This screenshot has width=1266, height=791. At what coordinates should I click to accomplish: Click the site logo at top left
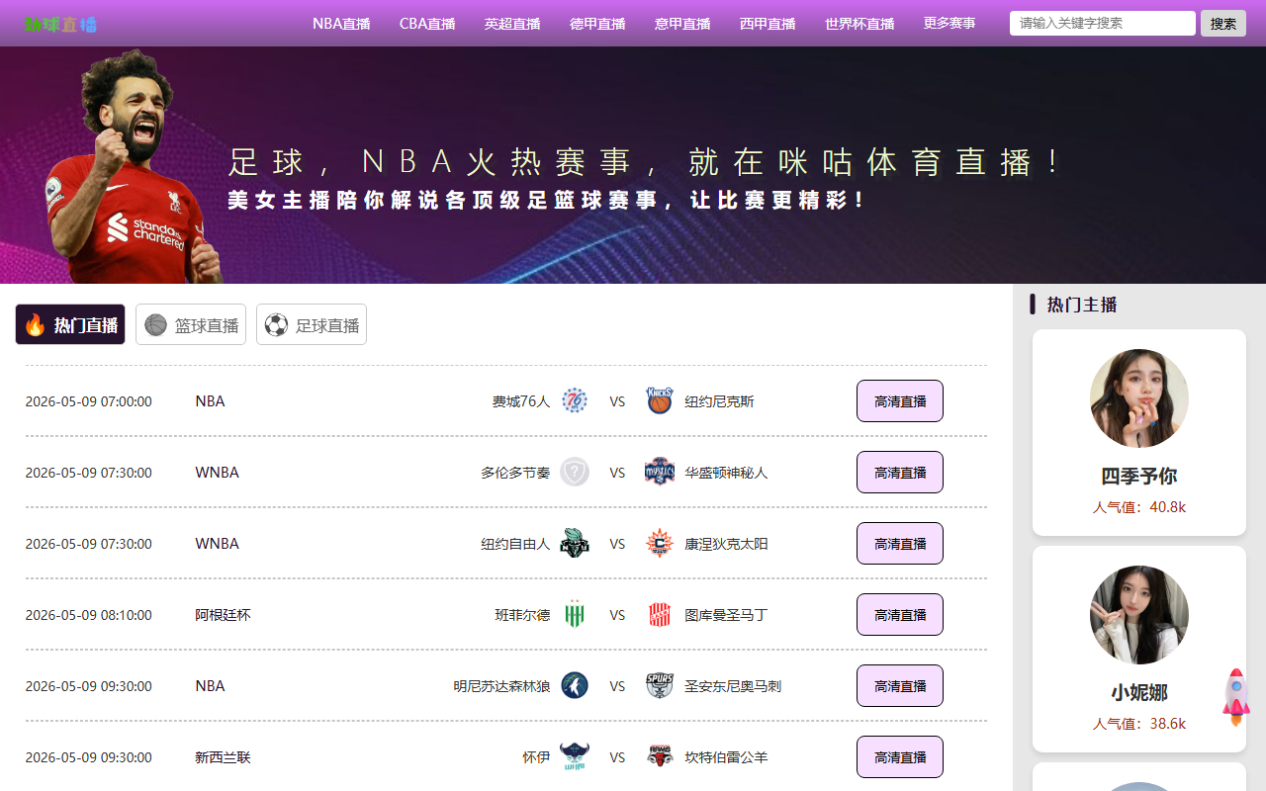[60, 24]
